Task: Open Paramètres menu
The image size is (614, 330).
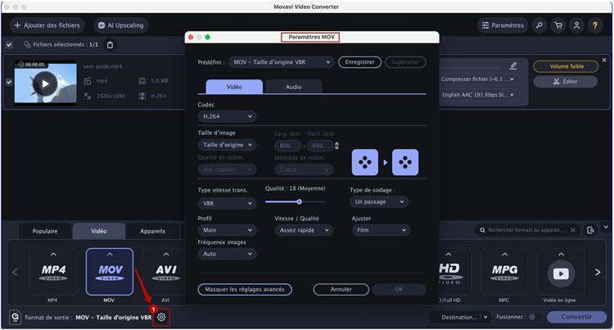Action: point(503,25)
